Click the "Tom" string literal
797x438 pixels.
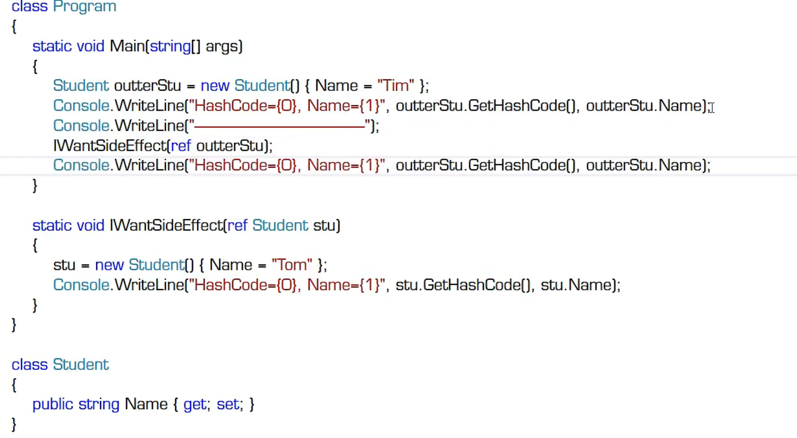(292, 265)
